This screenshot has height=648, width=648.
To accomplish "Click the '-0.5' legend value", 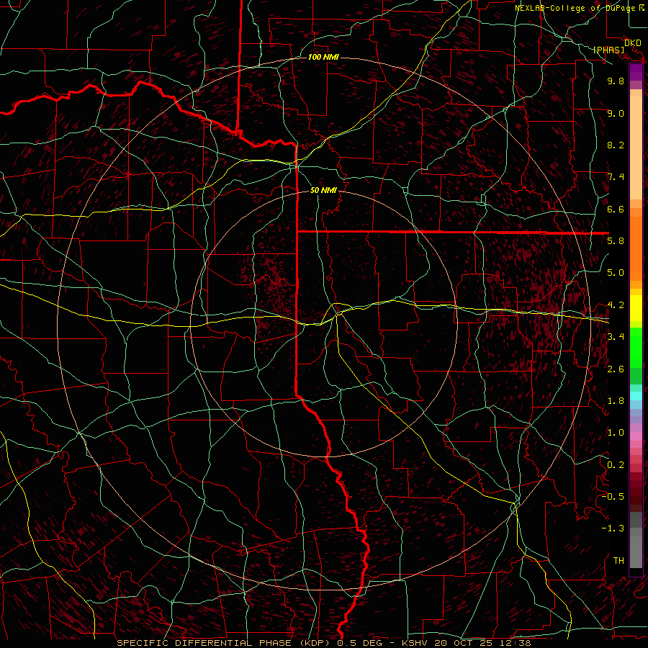I will [613, 497].
